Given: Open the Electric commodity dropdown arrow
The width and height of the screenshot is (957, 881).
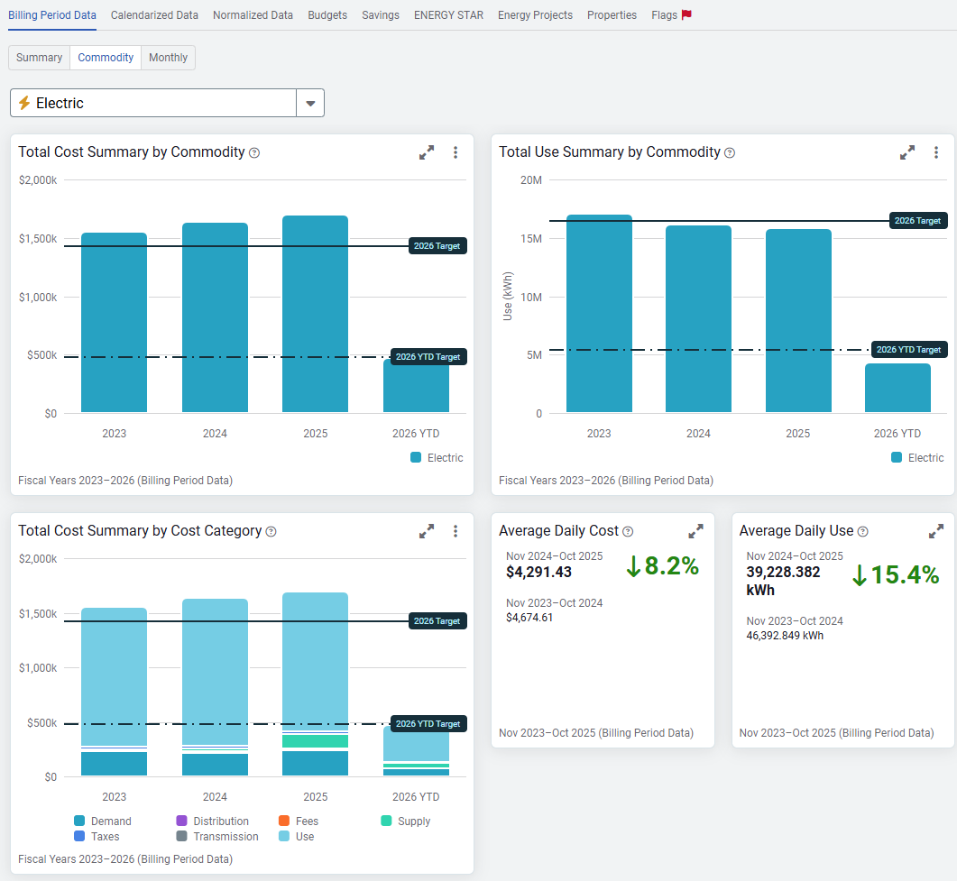Looking at the screenshot, I should [x=310, y=104].
